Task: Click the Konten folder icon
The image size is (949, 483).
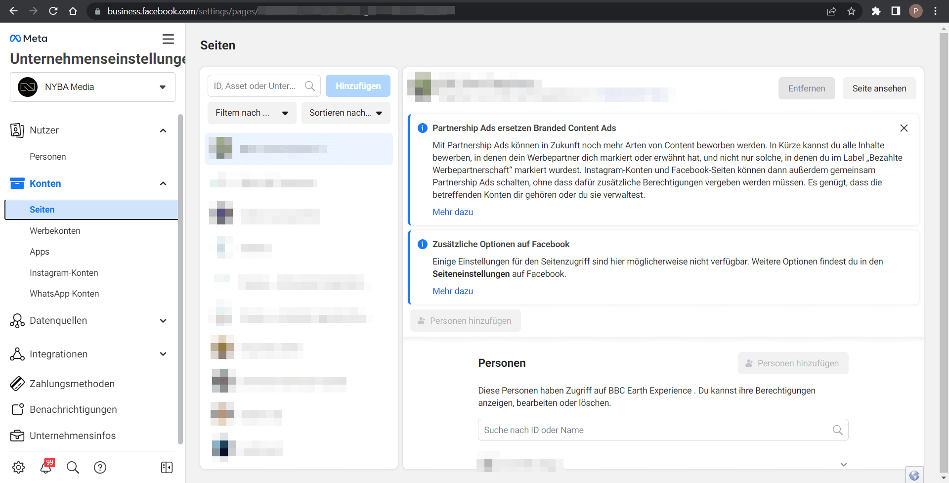Action: click(17, 183)
